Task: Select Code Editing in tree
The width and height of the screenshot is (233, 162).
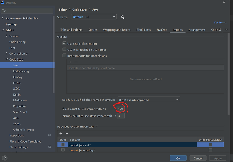Action: [17, 42]
